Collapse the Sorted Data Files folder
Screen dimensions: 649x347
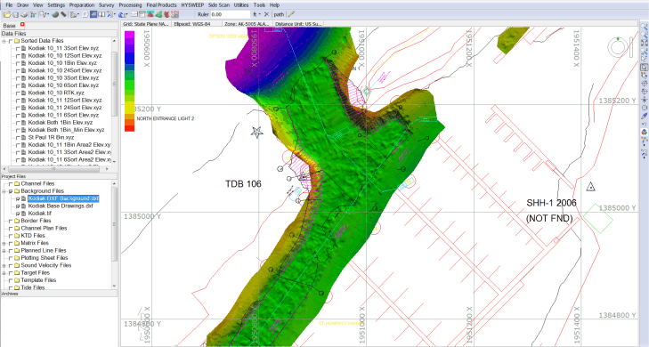[4, 41]
